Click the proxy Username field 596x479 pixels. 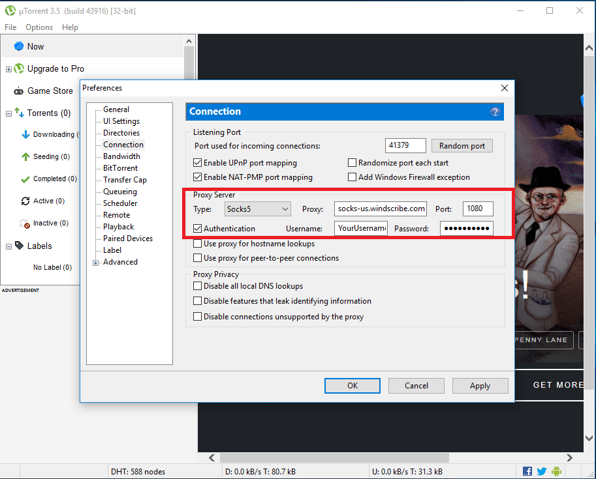(361, 229)
